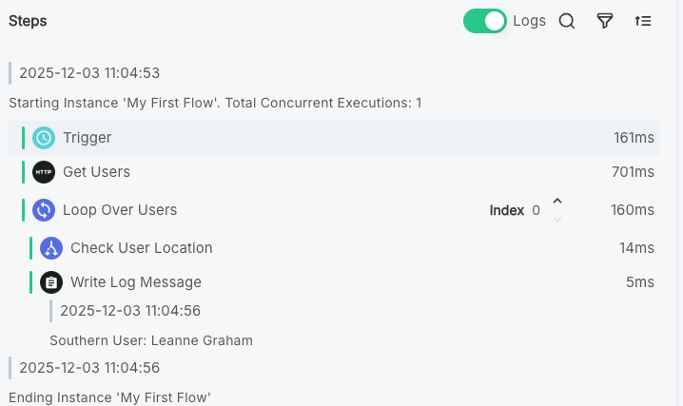Click the Write Log Message icon
Viewport: 683px width, 406px height.
[51, 282]
